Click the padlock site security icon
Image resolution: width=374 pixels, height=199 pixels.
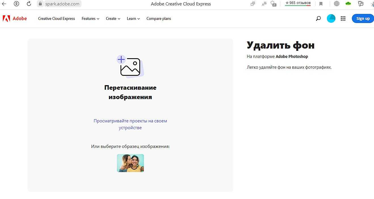pyautogui.click(x=40, y=4)
